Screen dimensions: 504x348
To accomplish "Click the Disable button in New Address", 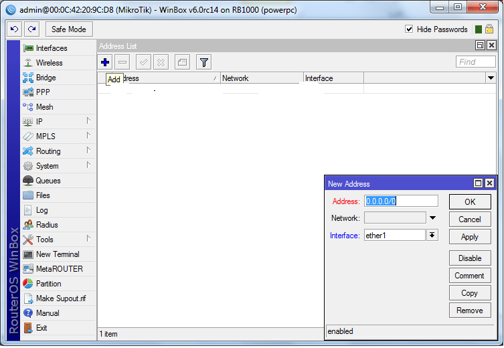I will (470, 258).
